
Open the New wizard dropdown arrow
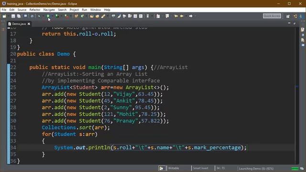pos(9,16)
